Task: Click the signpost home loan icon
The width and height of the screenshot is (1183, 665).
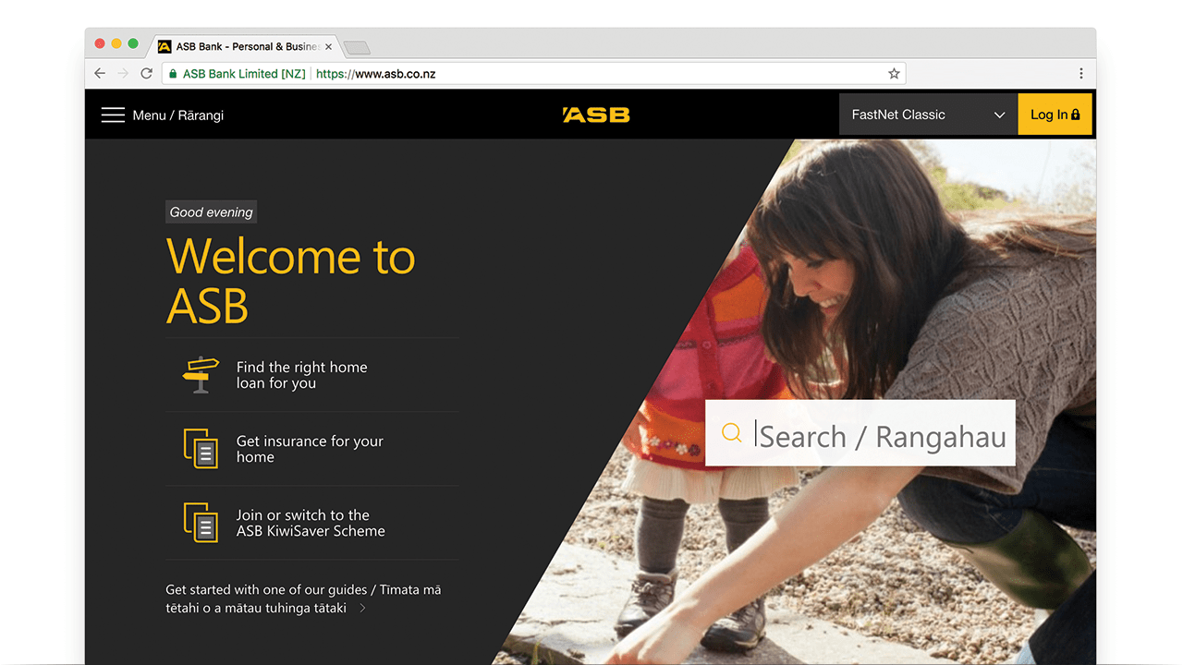Action: coord(201,374)
